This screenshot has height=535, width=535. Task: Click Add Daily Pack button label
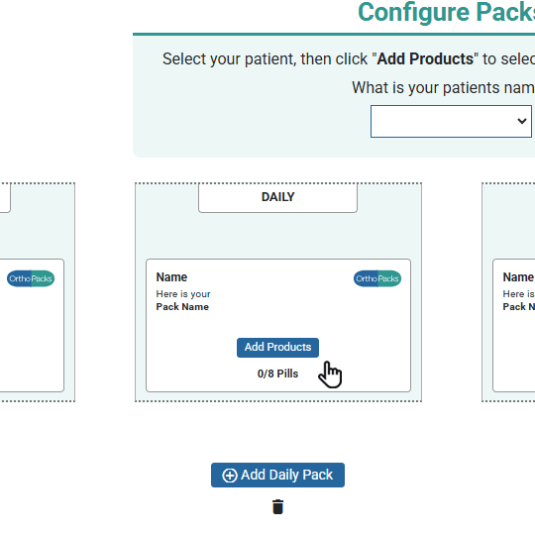tap(286, 475)
